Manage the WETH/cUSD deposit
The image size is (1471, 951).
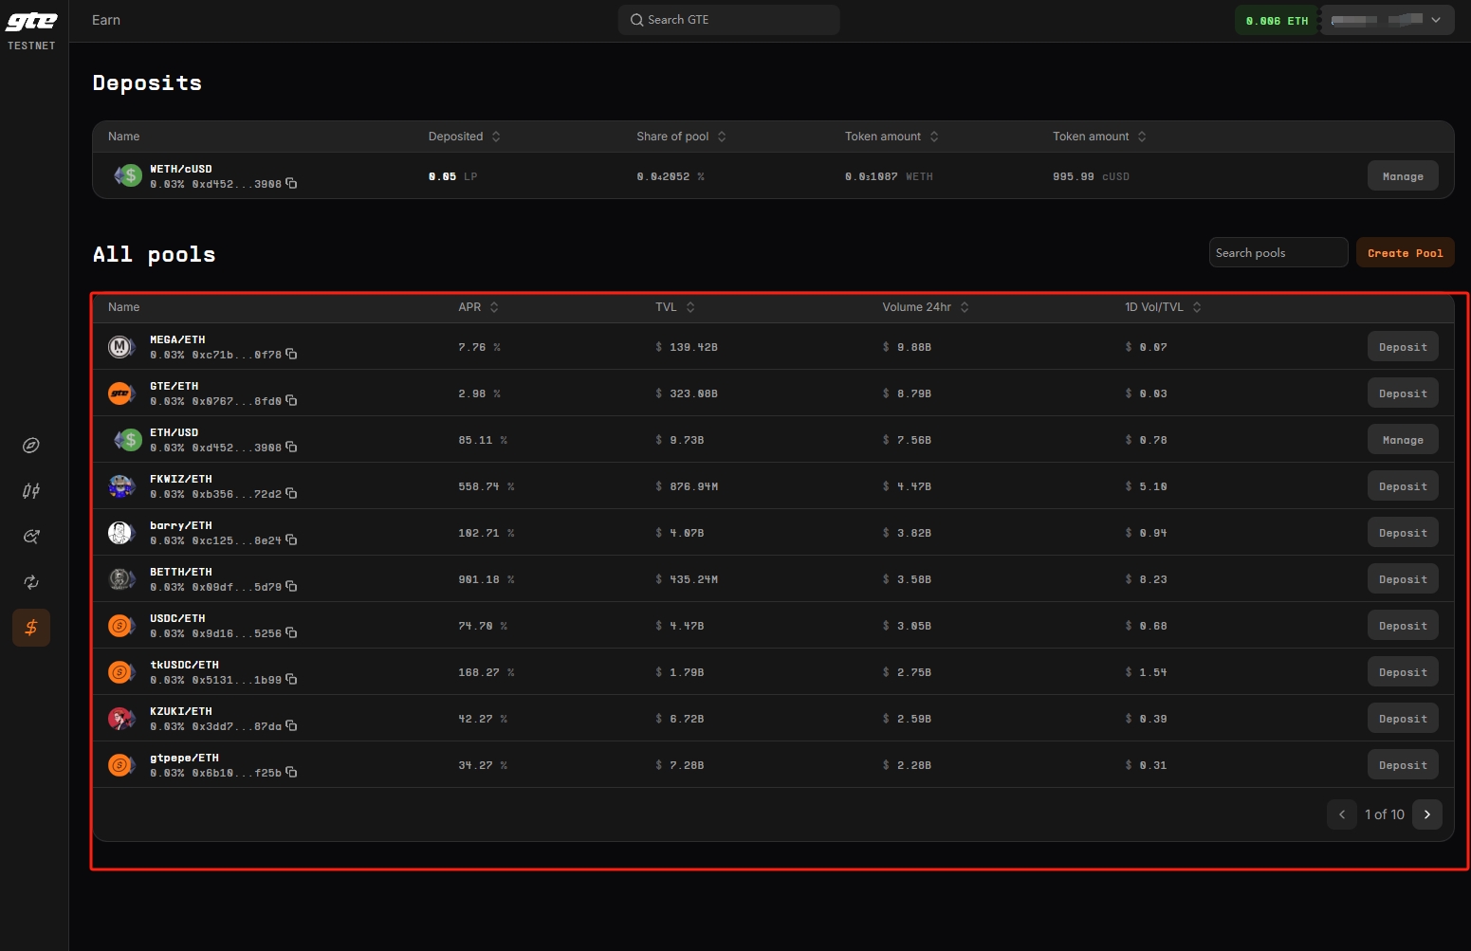(1402, 176)
